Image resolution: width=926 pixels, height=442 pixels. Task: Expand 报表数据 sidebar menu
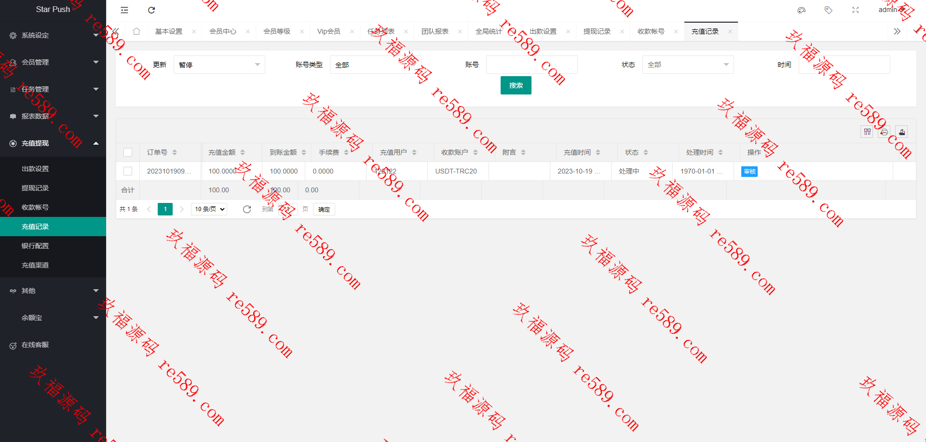[53, 116]
